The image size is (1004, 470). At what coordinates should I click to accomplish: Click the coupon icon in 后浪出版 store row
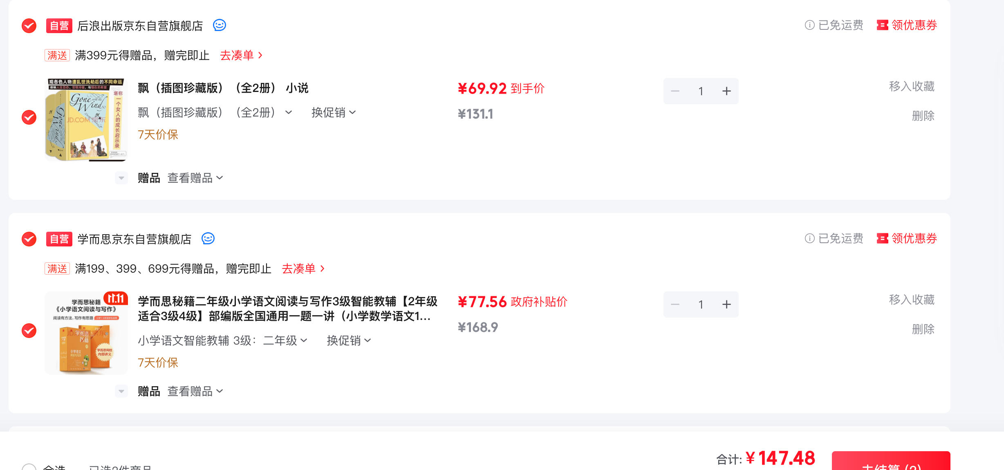(x=882, y=25)
